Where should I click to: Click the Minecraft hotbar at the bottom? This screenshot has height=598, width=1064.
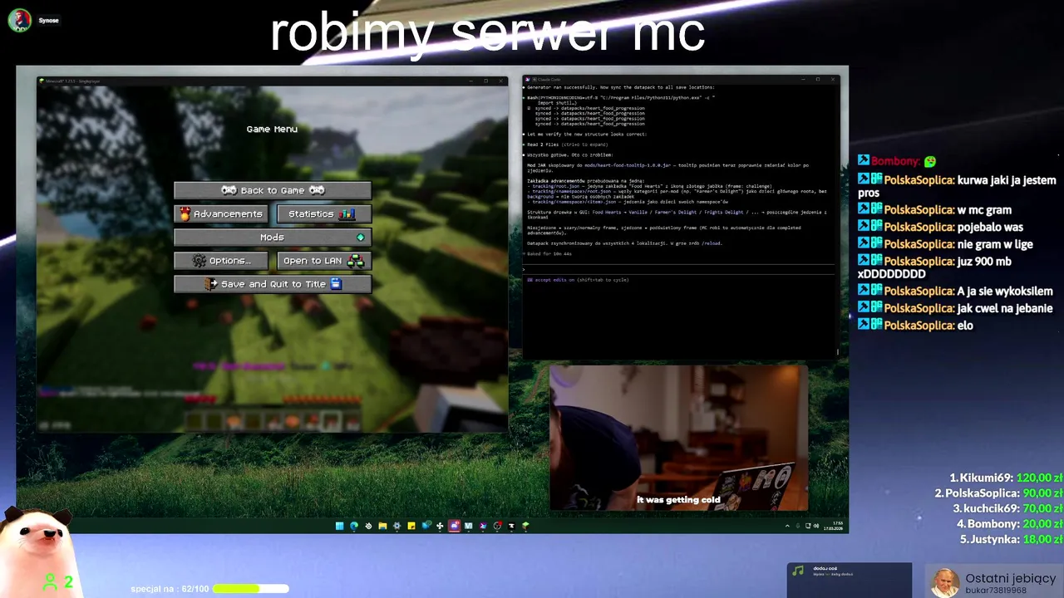272,422
